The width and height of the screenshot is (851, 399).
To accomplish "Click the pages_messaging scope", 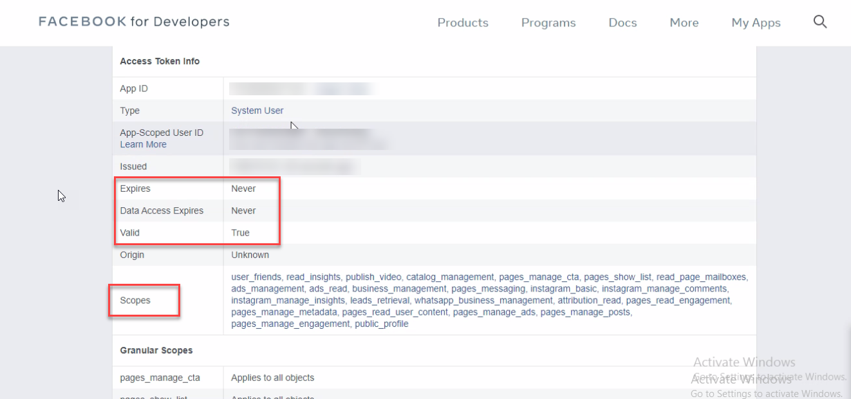I will click(x=488, y=289).
